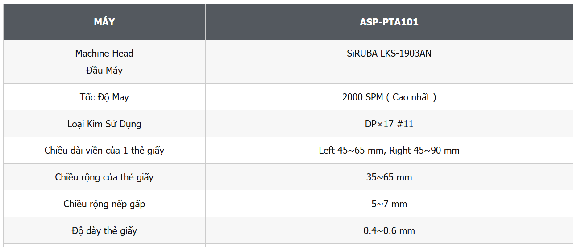Click the Tốc Độ May row label
Viewport: 577px width, 247px height.
click(104, 97)
